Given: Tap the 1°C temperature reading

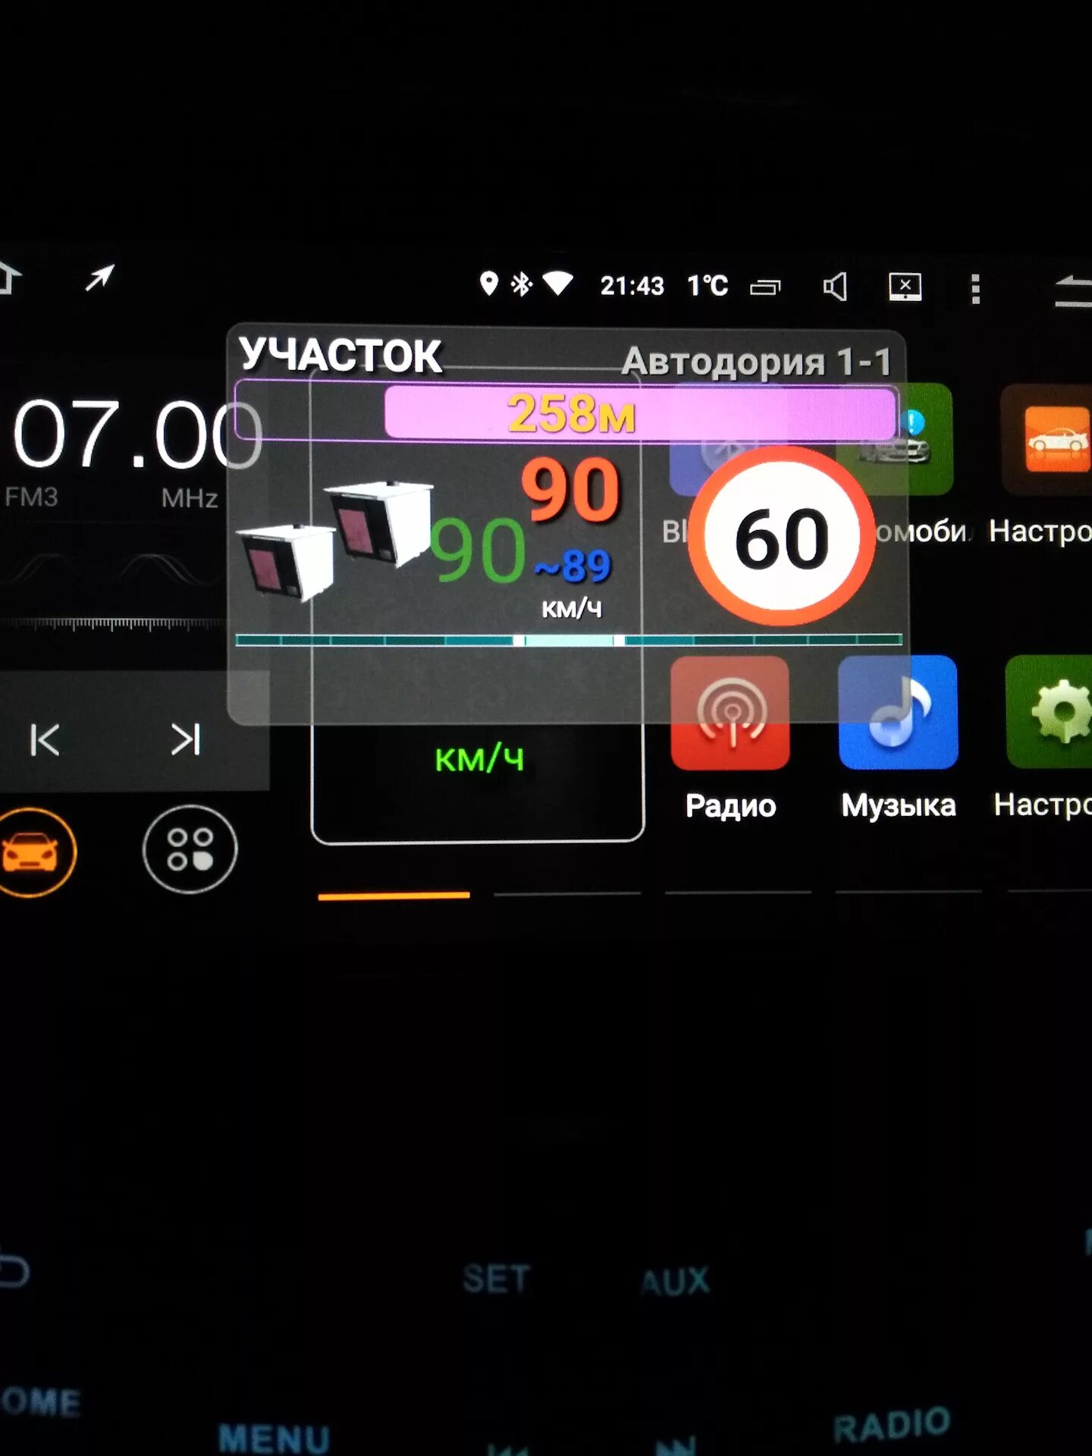Looking at the screenshot, I should click(708, 286).
